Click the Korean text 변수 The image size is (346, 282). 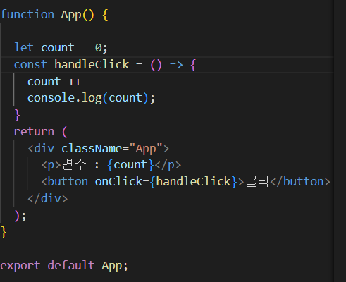tap(75, 165)
